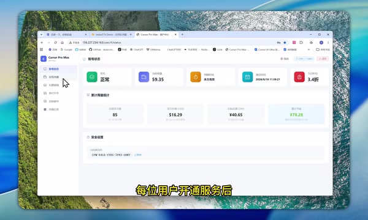
Task: Close the Cursor Pro Max tab
Action: pyautogui.click(x=175, y=34)
